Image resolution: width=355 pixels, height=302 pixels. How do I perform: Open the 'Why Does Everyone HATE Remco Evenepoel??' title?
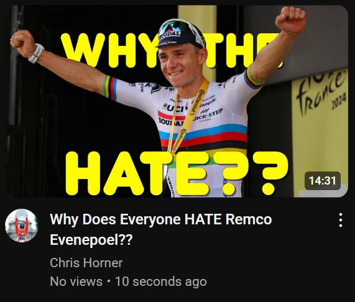coord(161,229)
